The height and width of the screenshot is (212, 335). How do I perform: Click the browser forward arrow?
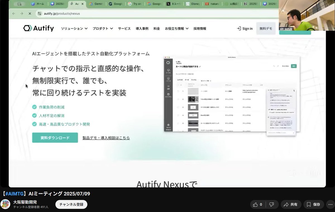22,13
